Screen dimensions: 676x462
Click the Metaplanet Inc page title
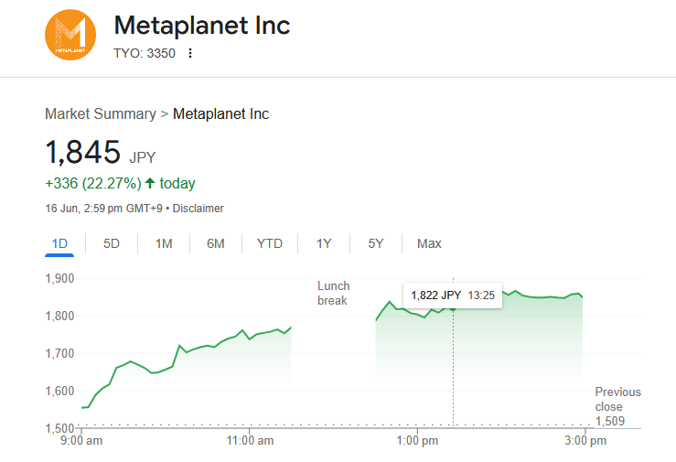[x=201, y=26]
